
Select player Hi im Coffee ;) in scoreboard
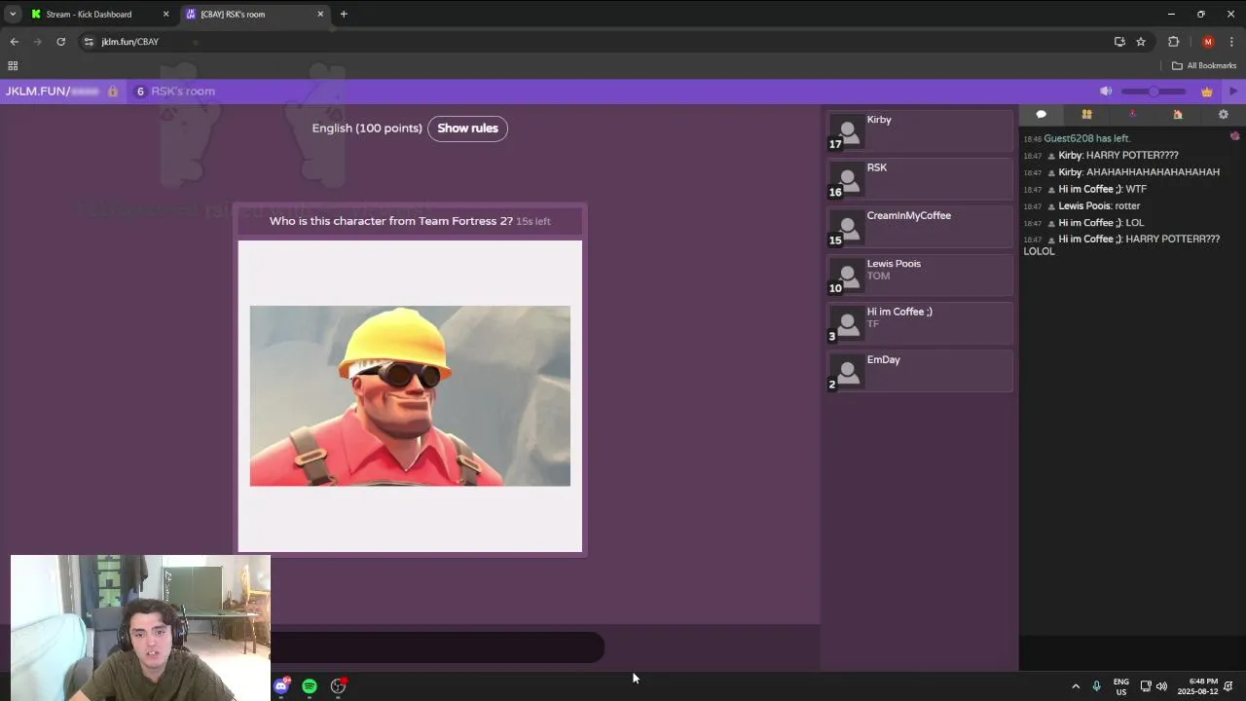click(920, 323)
